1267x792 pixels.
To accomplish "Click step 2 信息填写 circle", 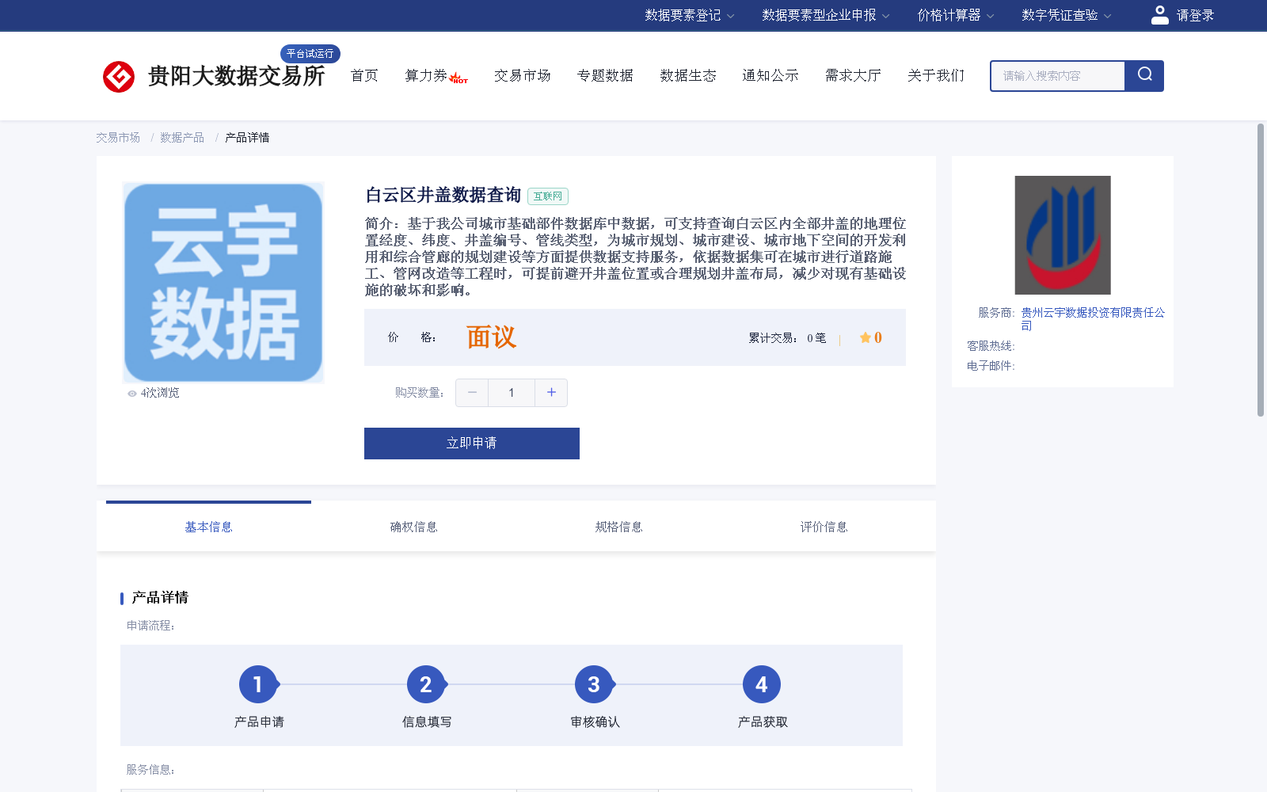I will 426,684.
